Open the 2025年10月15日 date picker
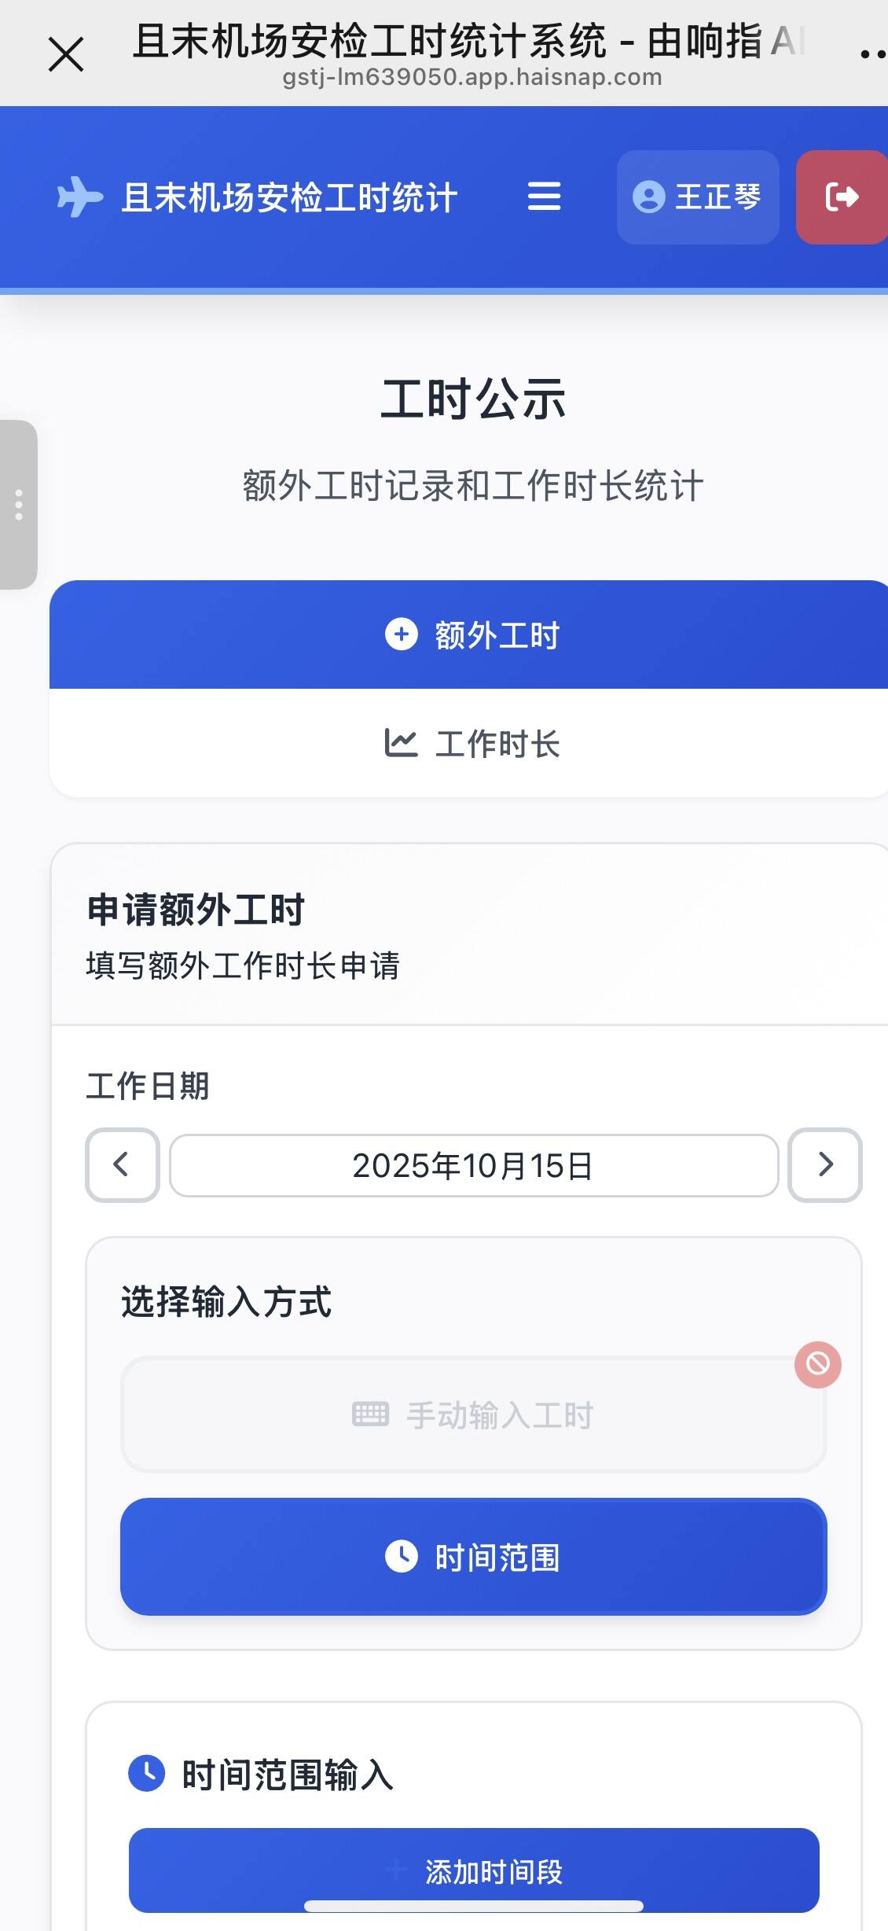The image size is (888, 1931). tap(473, 1165)
